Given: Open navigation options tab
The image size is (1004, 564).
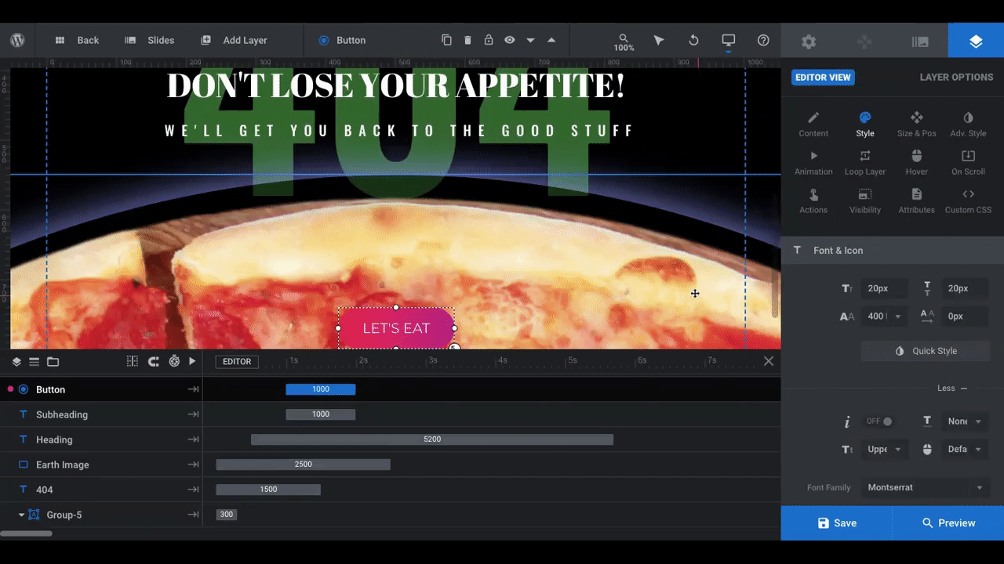Looking at the screenshot, I should click(x=864, y=42).
